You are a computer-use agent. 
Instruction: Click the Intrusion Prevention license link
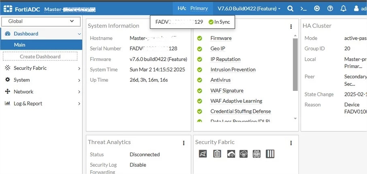[233, 70]
